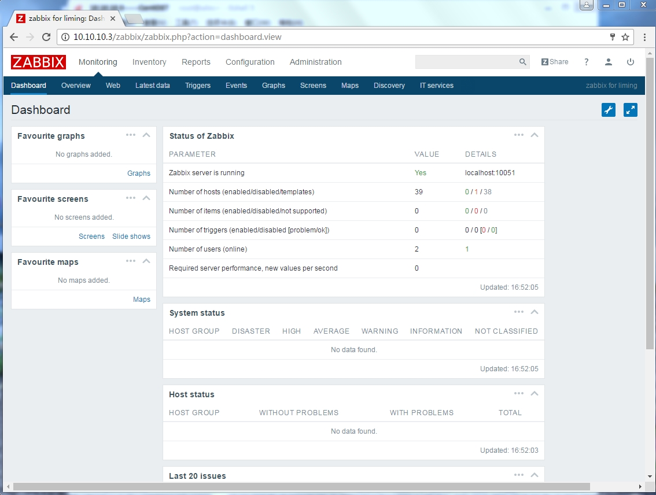656x495 pixels.
Task: Open Last 20 issues three-dot menu
Action: 519,475
